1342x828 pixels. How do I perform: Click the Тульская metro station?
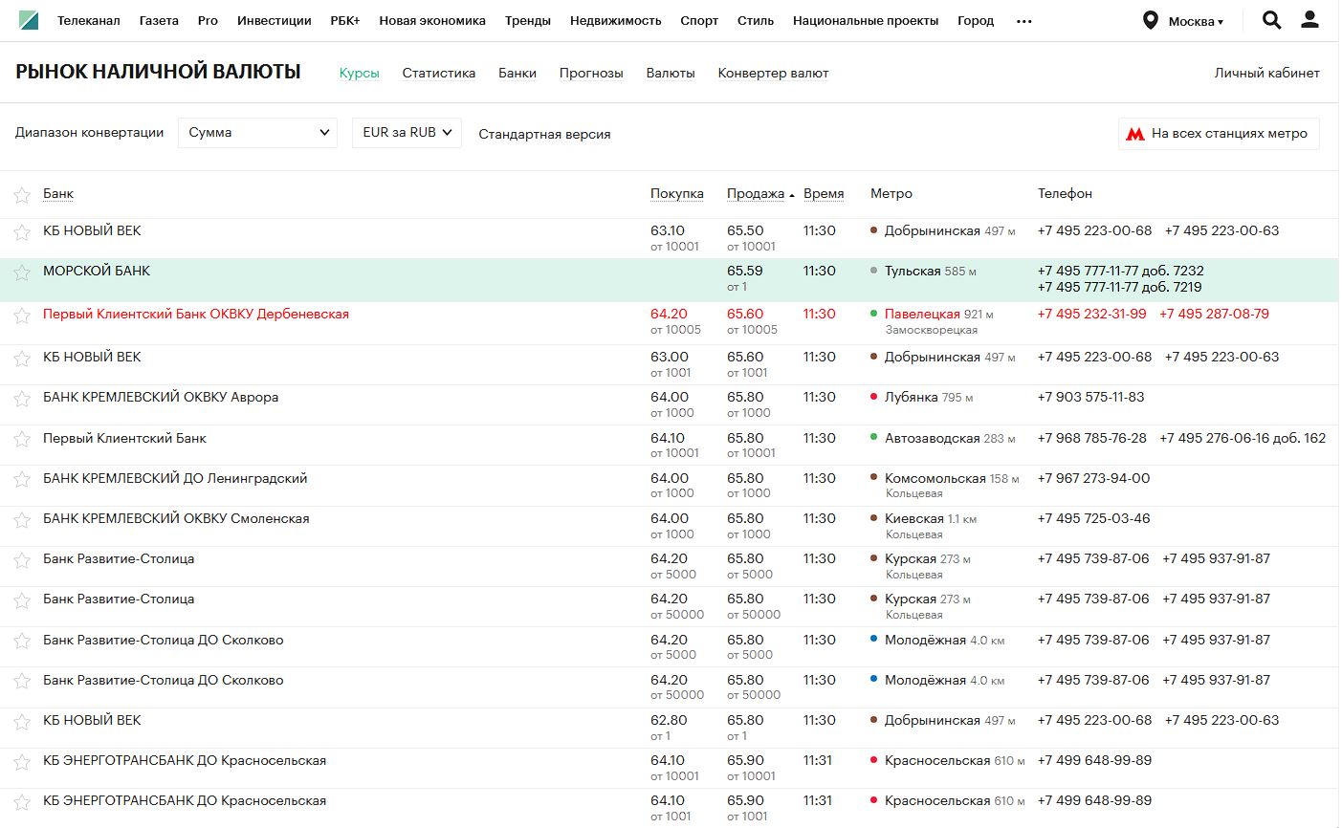[913, 272]
